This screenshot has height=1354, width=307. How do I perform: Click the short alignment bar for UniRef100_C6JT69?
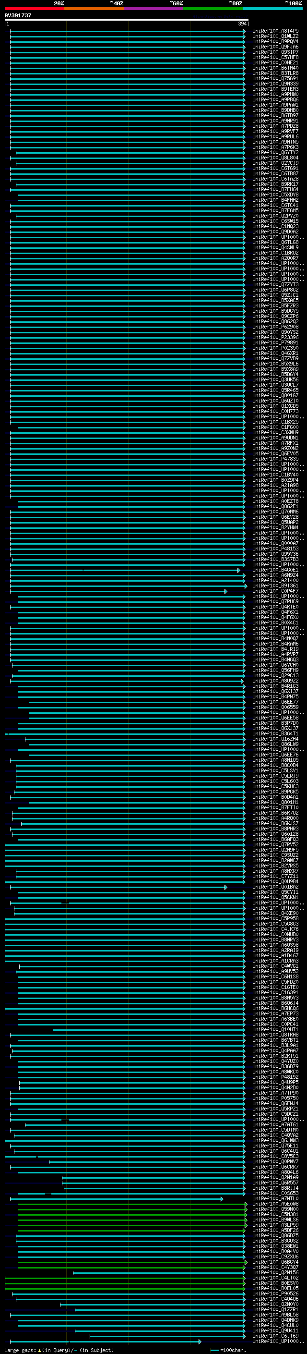point(167,1336)
